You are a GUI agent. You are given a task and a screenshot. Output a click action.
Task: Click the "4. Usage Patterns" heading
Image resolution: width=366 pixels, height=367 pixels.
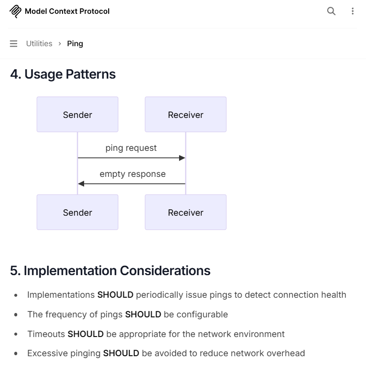[x=63, y=74]
